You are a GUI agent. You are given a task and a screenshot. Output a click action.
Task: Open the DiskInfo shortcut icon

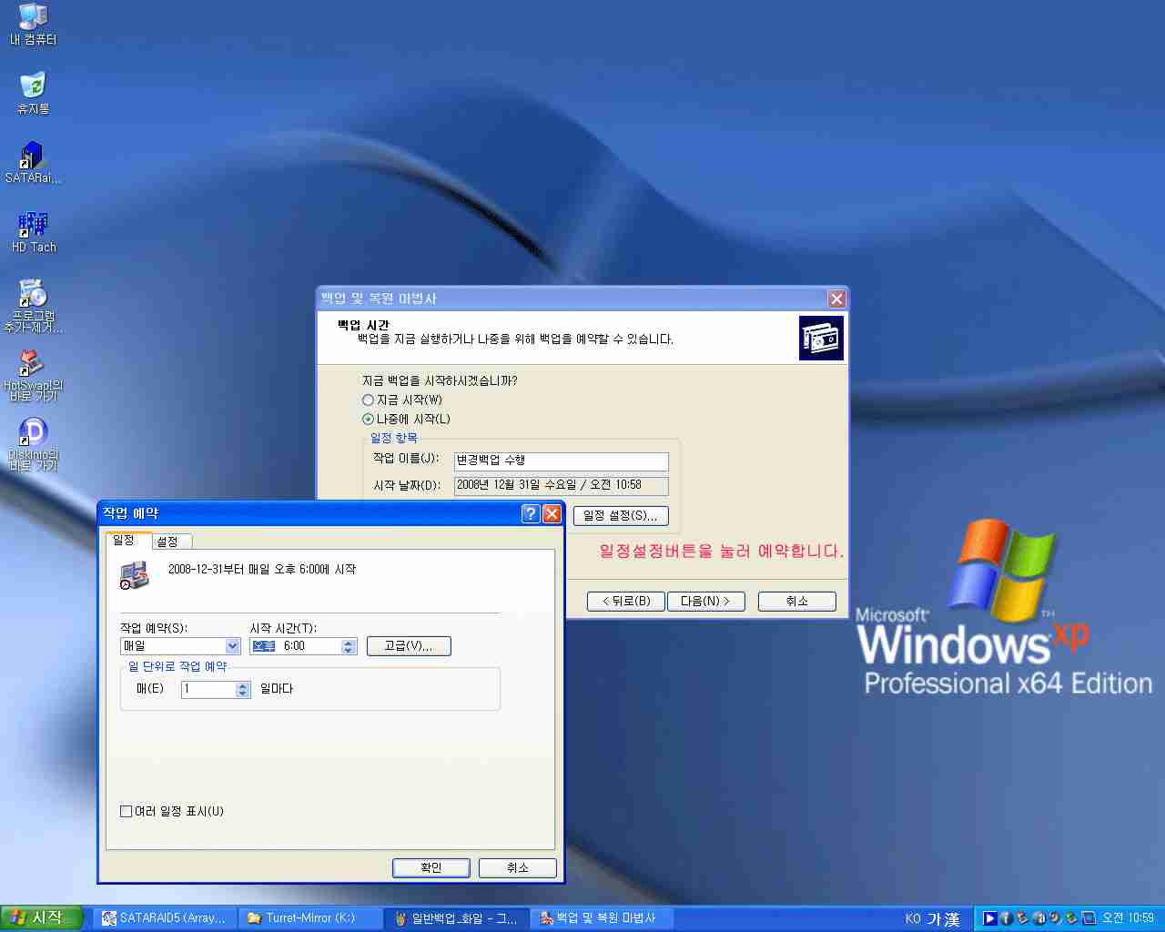[x=33, y=433]
